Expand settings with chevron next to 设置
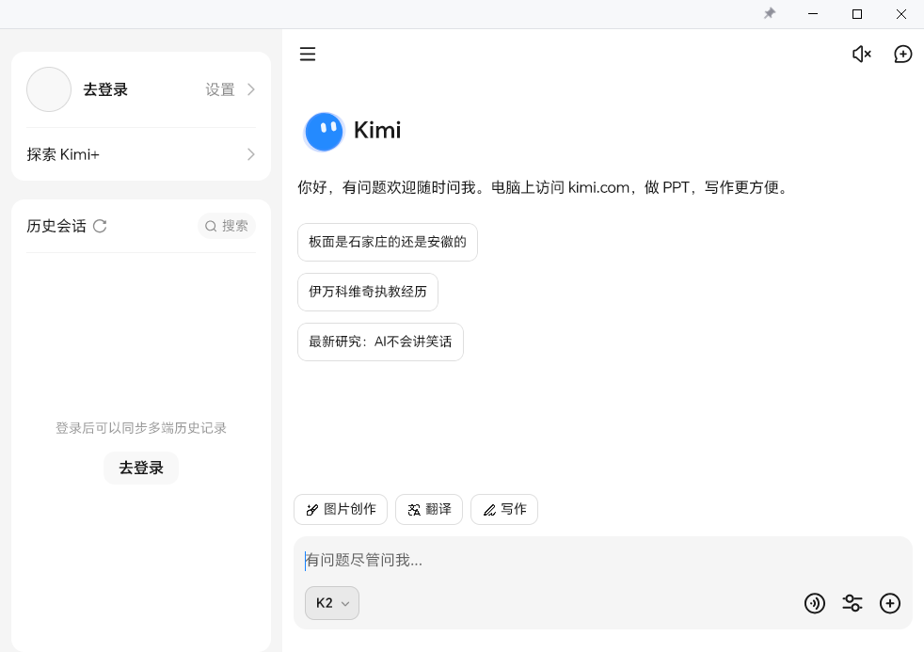The height and width of the screenshot is (652, 924). coord(251,89)
